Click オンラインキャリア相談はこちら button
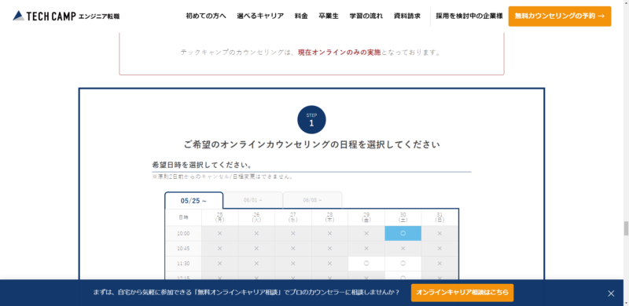Screen dimensions: 629x306 click(x=462, y=293)
